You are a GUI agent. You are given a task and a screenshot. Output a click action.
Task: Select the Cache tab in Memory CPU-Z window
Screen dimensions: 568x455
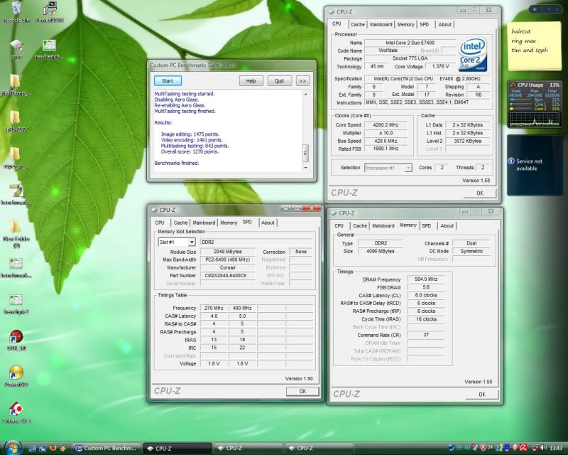(360, 226)
